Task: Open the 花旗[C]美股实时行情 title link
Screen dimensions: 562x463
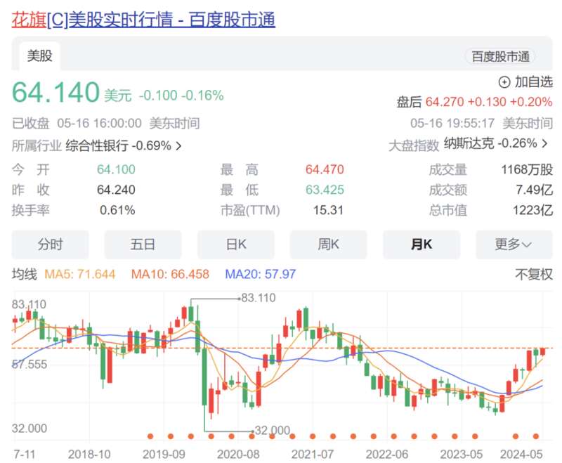Action: pos(143,20)
